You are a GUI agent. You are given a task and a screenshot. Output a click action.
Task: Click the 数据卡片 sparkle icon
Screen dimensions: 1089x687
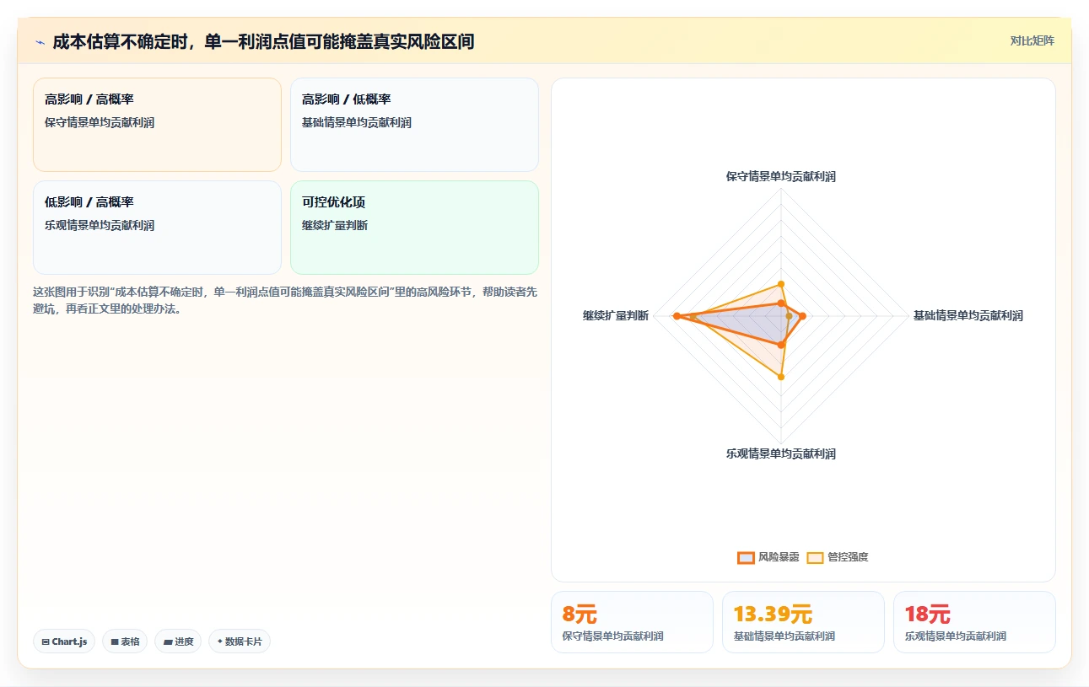pos(219,641)
